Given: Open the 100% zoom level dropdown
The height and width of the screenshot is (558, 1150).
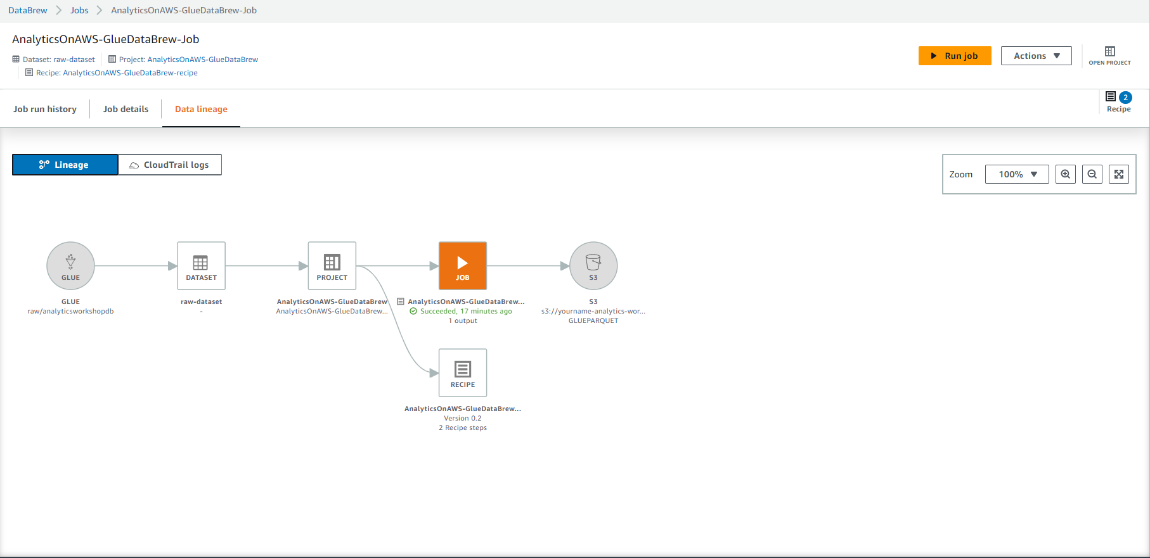Looking at the screenshot, I should [x=1017, y=174].
